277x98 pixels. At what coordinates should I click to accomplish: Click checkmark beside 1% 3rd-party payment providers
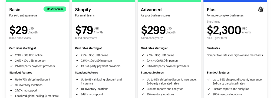pyautogui.click(x=77, y=66)
